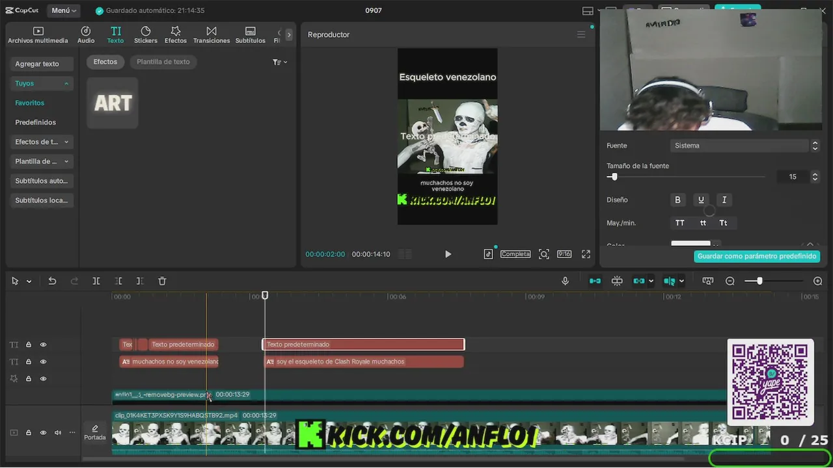Show more top tabs arrow
Screen dimensions: 833x468
coord(289,34)
